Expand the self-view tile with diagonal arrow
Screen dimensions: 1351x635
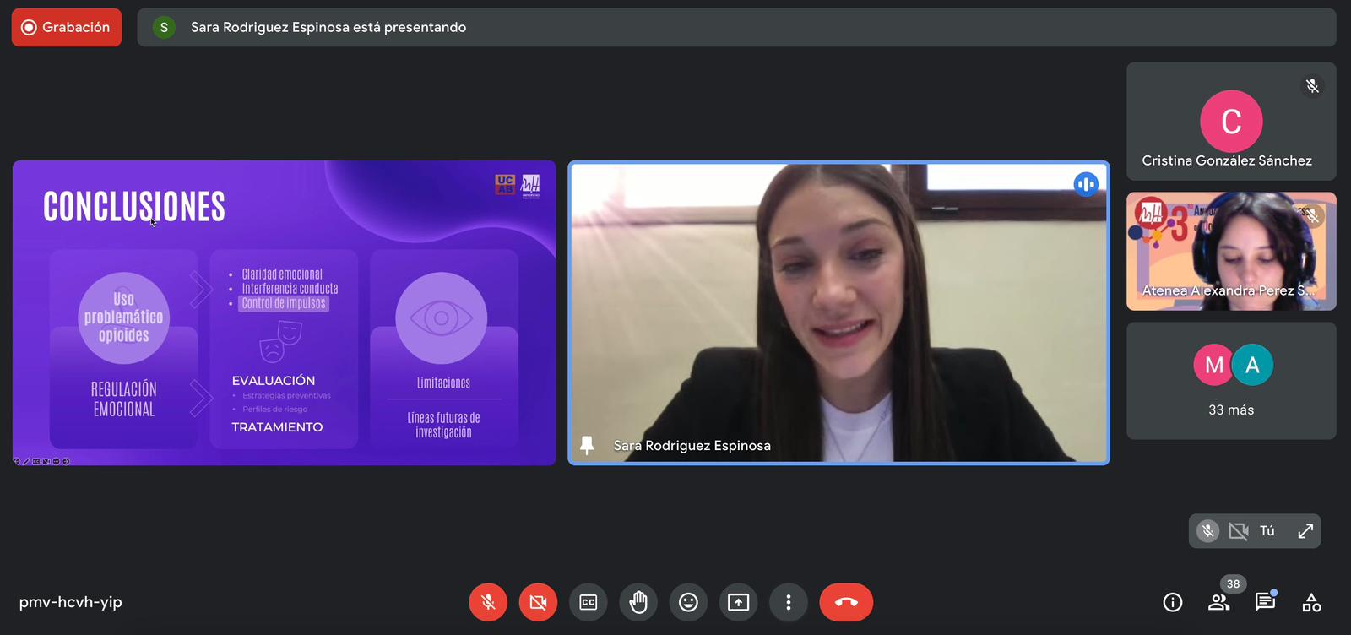1305,531
